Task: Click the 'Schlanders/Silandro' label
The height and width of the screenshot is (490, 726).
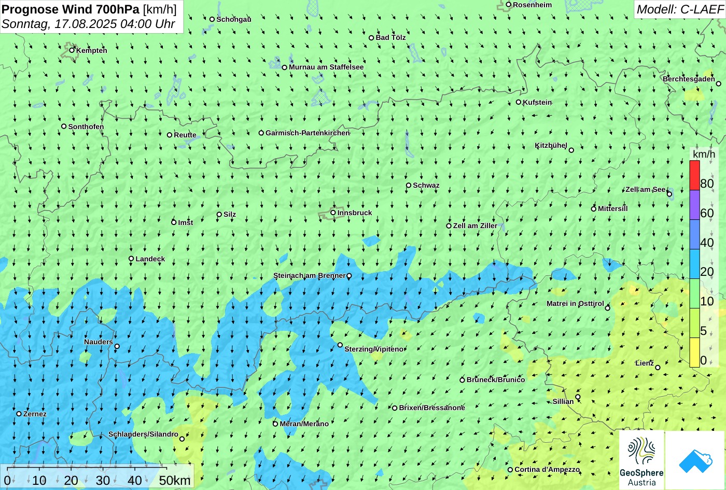Action: click(143, 434)
